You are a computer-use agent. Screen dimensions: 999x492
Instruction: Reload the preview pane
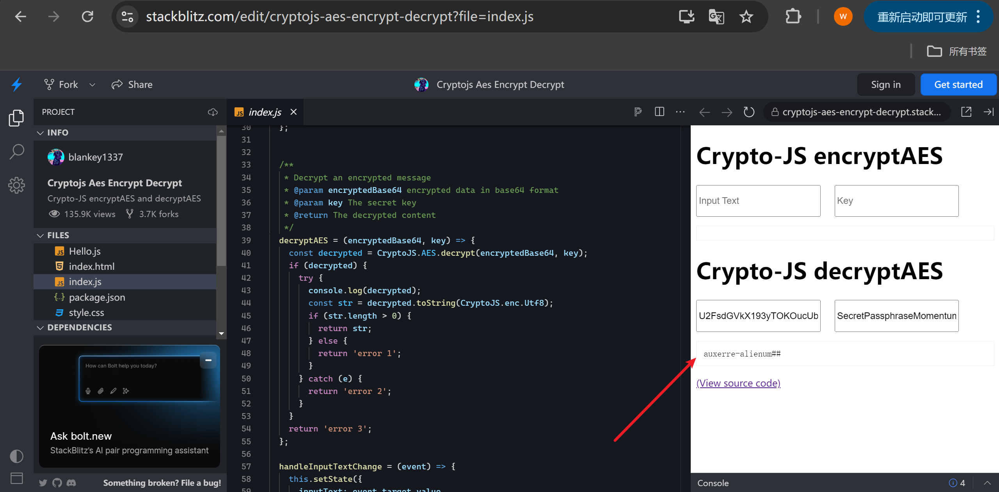coord(748,112)
